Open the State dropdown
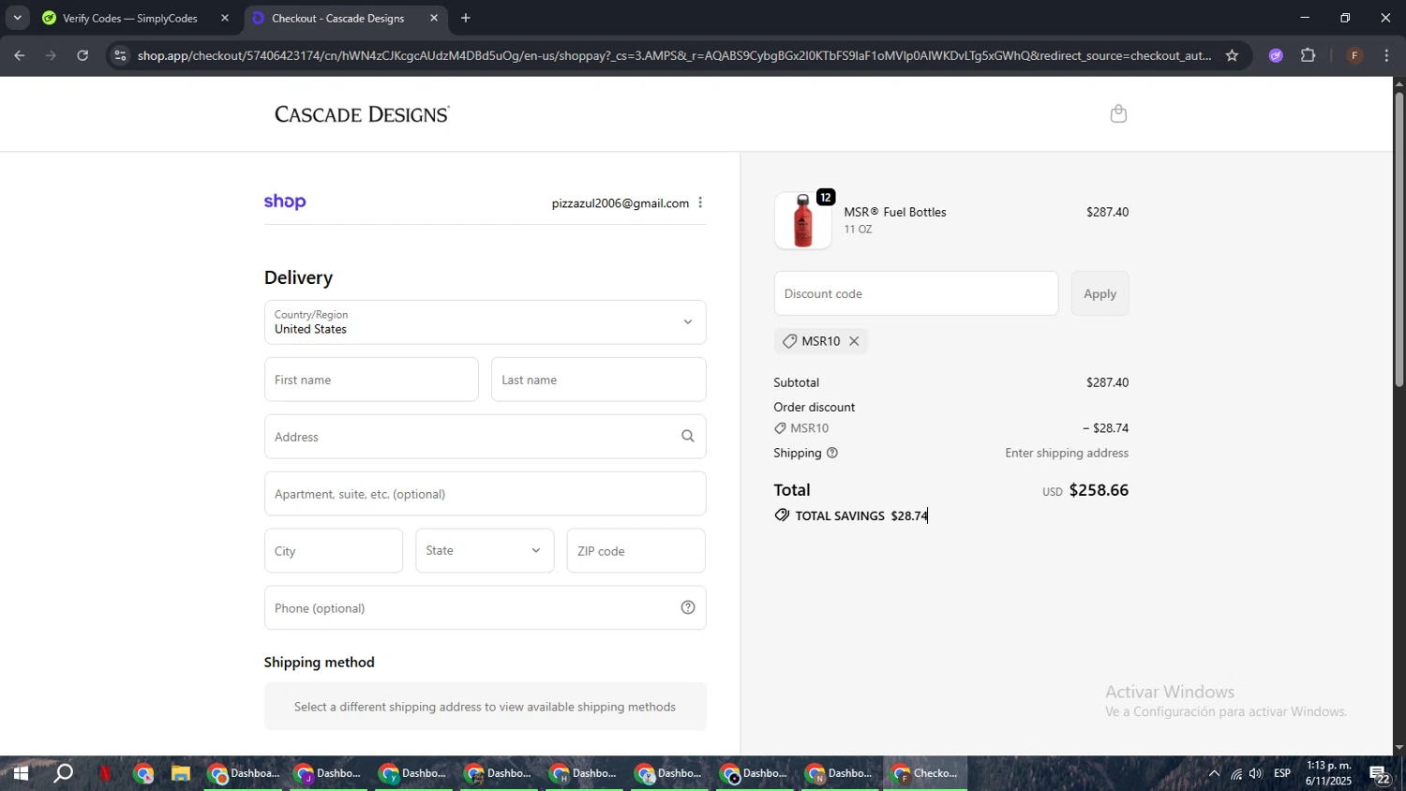 [485, 550]
